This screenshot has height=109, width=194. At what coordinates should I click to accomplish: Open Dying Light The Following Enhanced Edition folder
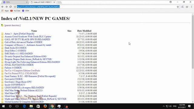[32, 62]
